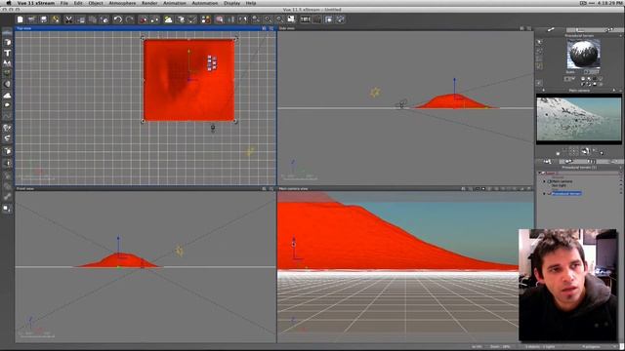Click the maximize icon in the Front view header
Screen dimensions: 625x351
coord(271,188)
